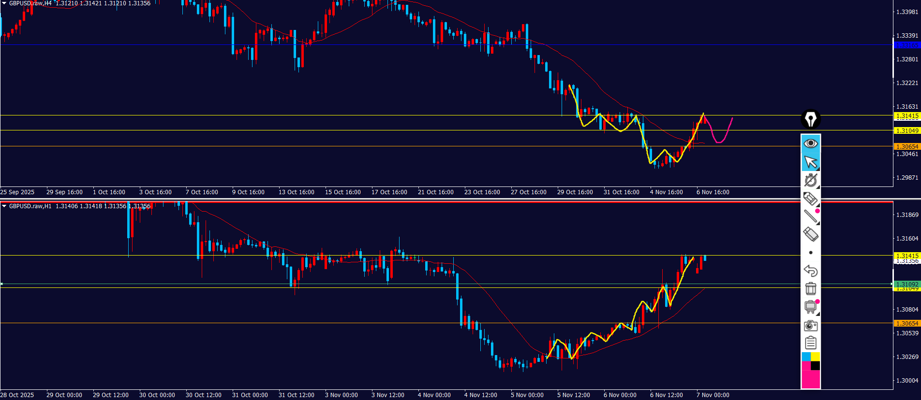Image resolution: width=921 pixels, height=400 pixels.
Task: Undo the last drawing stroke
Action: (811, 271)
